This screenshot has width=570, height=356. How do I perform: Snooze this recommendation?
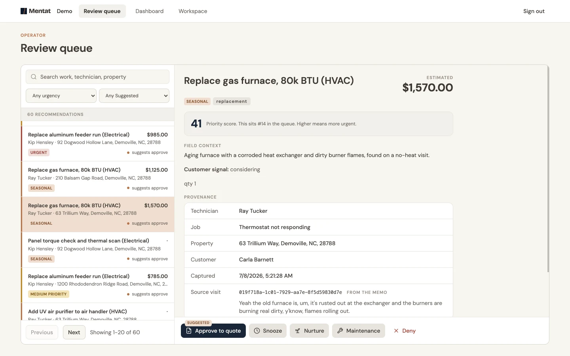pos(268,331)
